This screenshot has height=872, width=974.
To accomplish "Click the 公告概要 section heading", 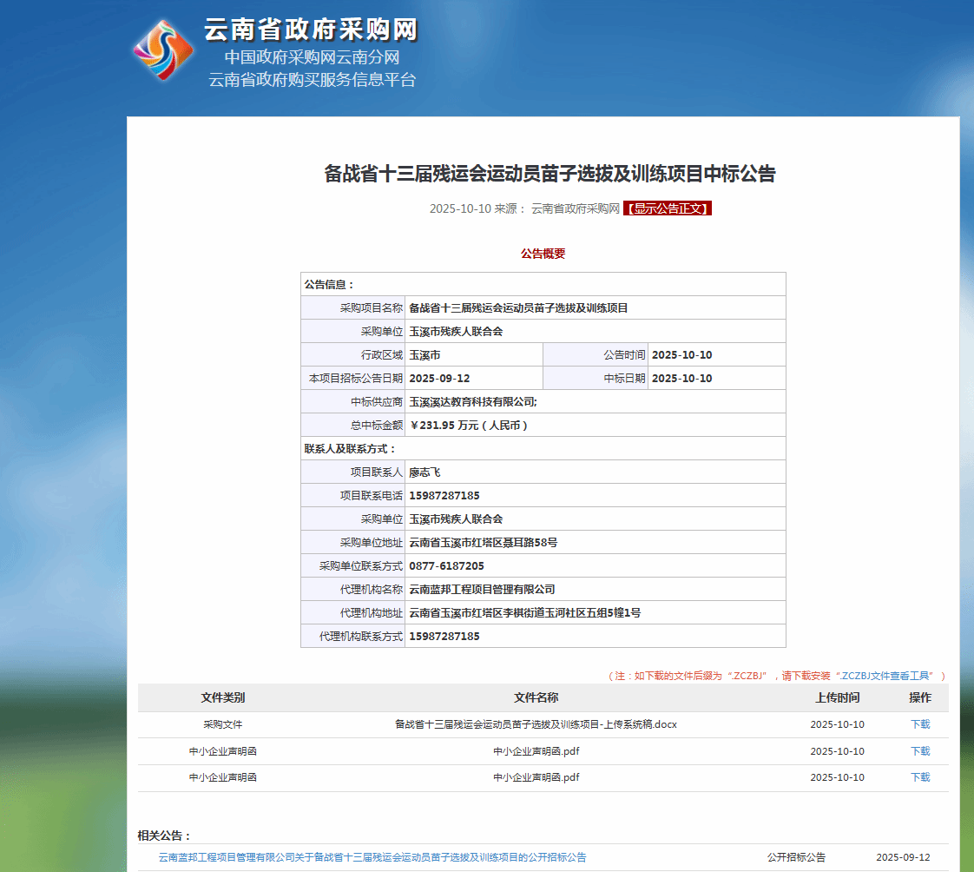I will (x=543, y=254).
